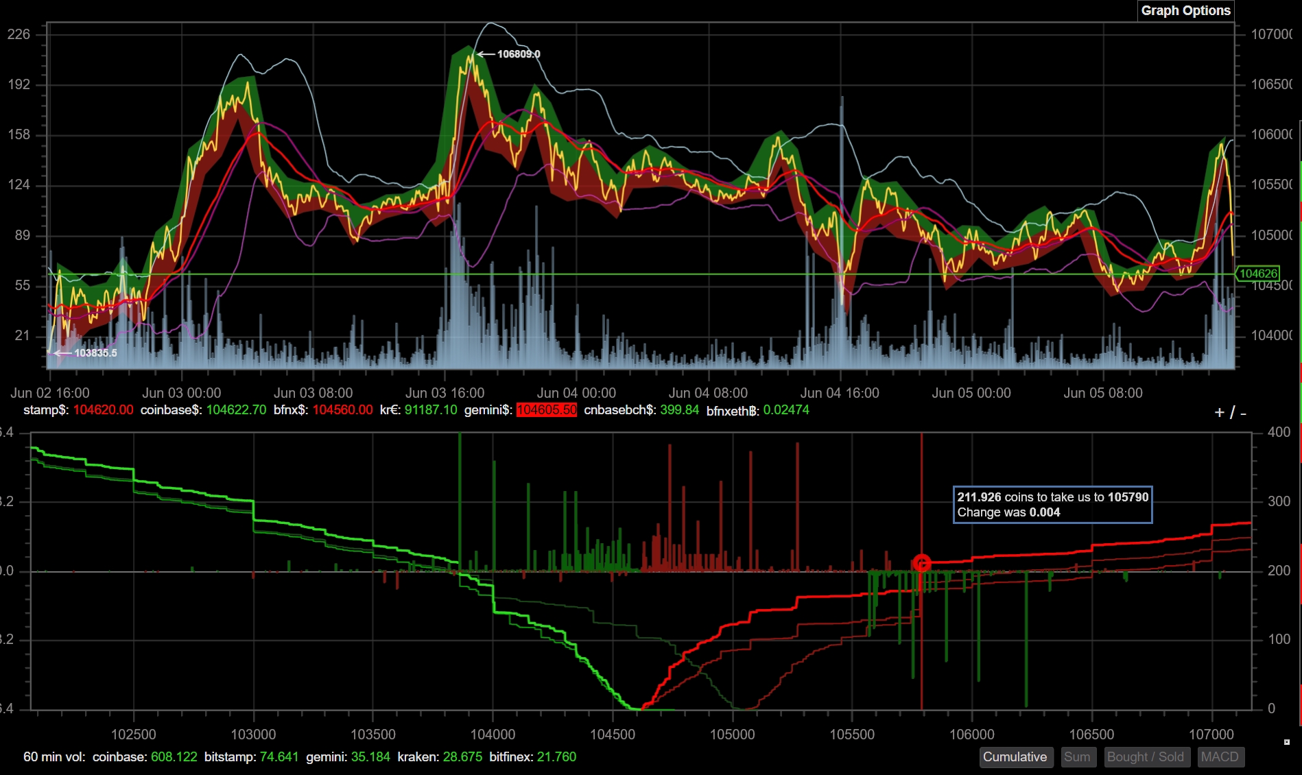Click the plus sign zoom control
Viewport: 1302px width, 775px height.
1219,413
